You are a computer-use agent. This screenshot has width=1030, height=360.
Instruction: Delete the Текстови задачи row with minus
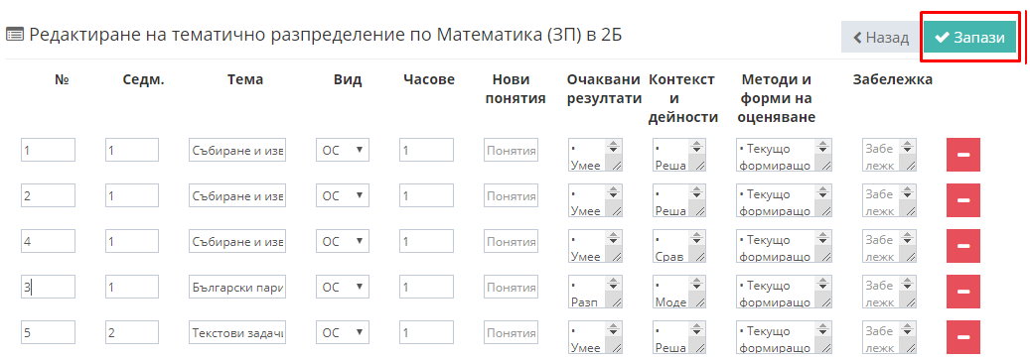(x=963, y=337)
